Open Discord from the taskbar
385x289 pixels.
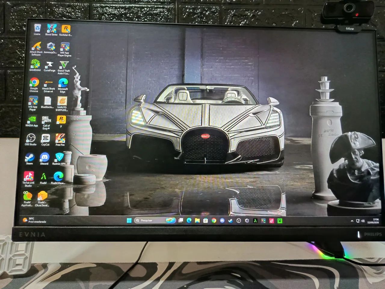tap(222, 221)
